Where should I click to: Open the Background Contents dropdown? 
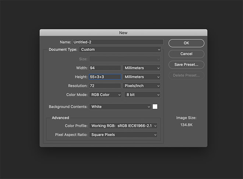point(120,107)
